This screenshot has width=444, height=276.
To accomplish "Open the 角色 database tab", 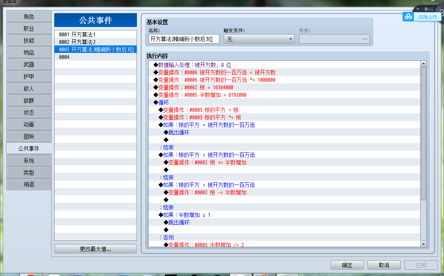I will pyautogui.click(x=29, y=16).
